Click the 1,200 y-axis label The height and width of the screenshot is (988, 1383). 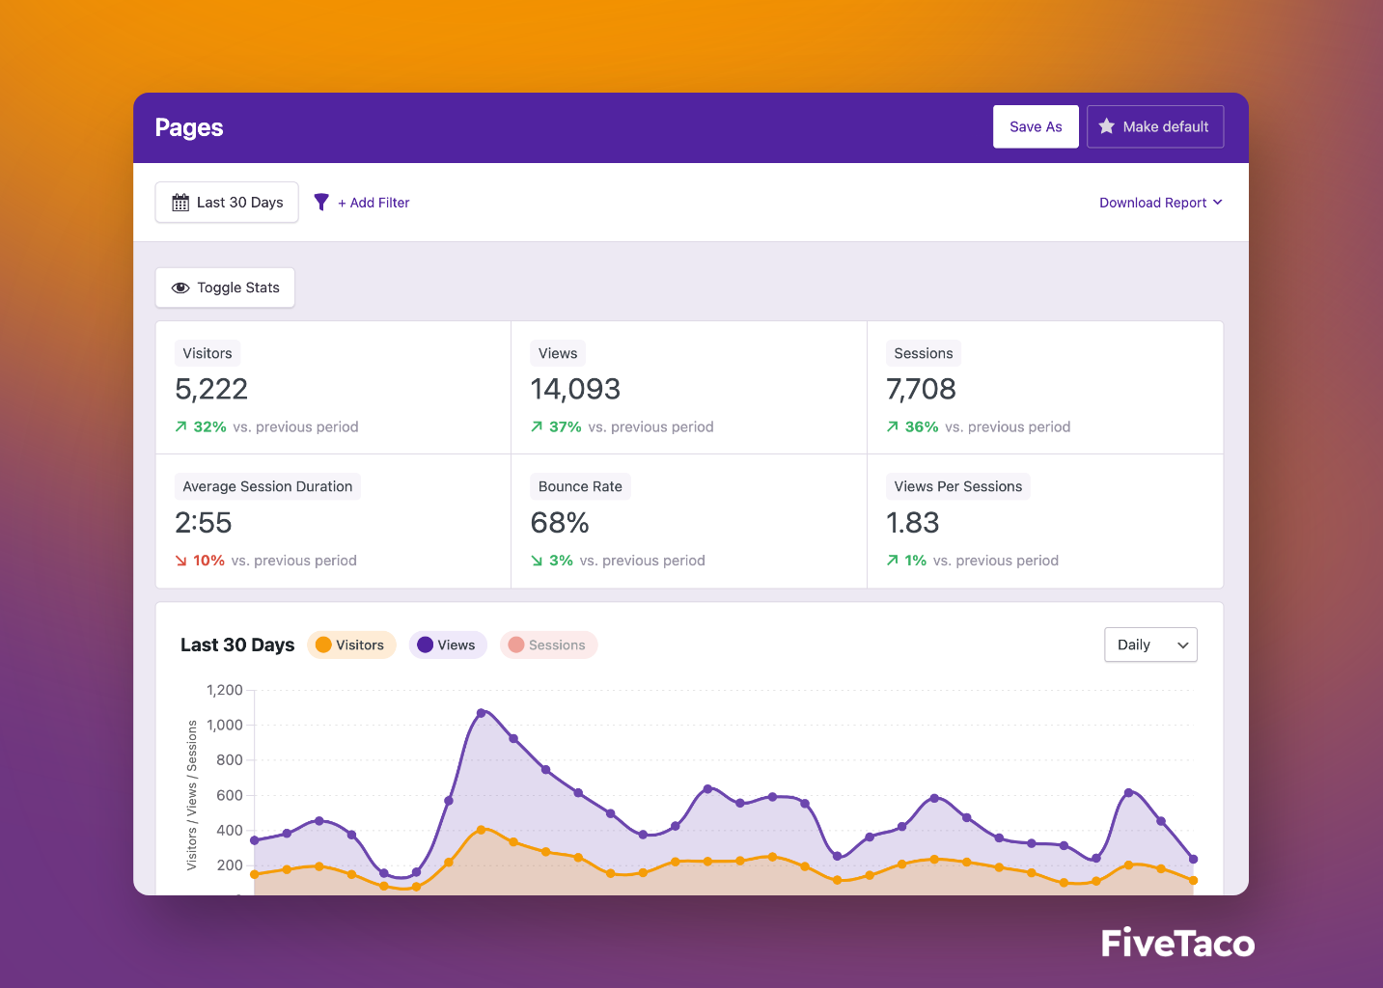point(225,690)
